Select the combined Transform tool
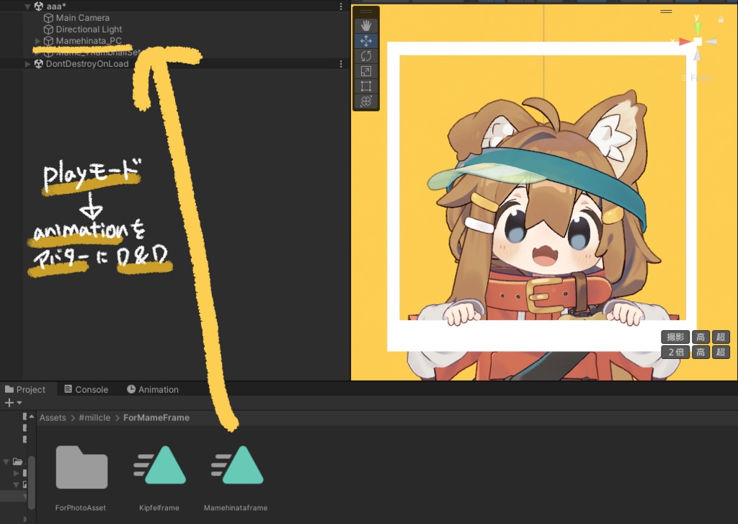The height and width of the screenshot is (524, 738). [365, 101]
